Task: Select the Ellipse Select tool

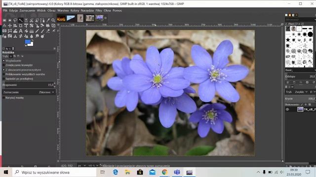Action: click(x=10, y=20)
